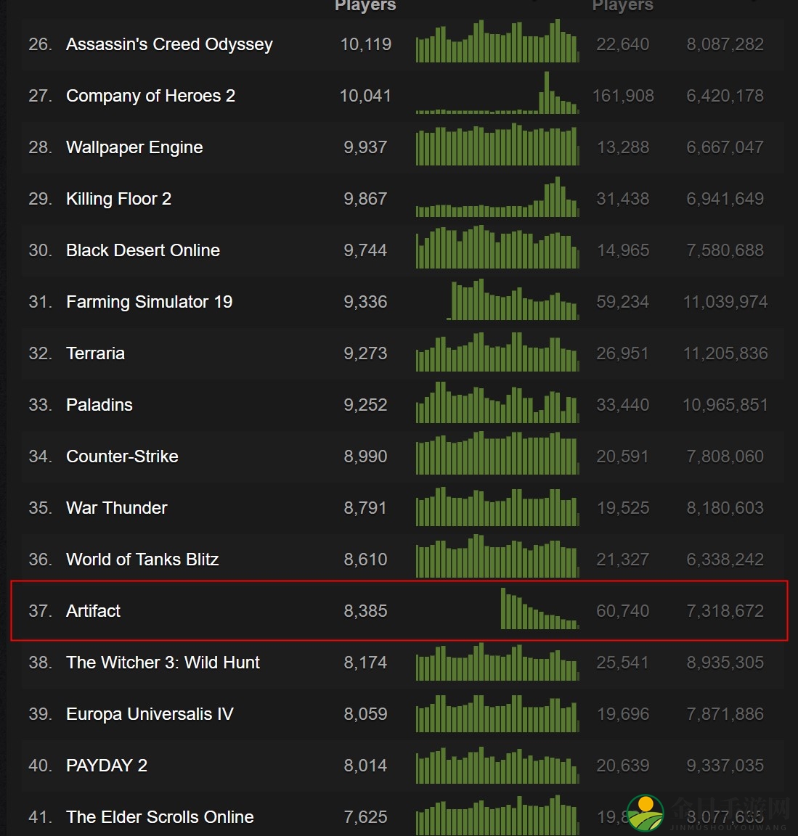Click the Wallpaper Engine player chart

pyautogui.click(x=497, y=144)
